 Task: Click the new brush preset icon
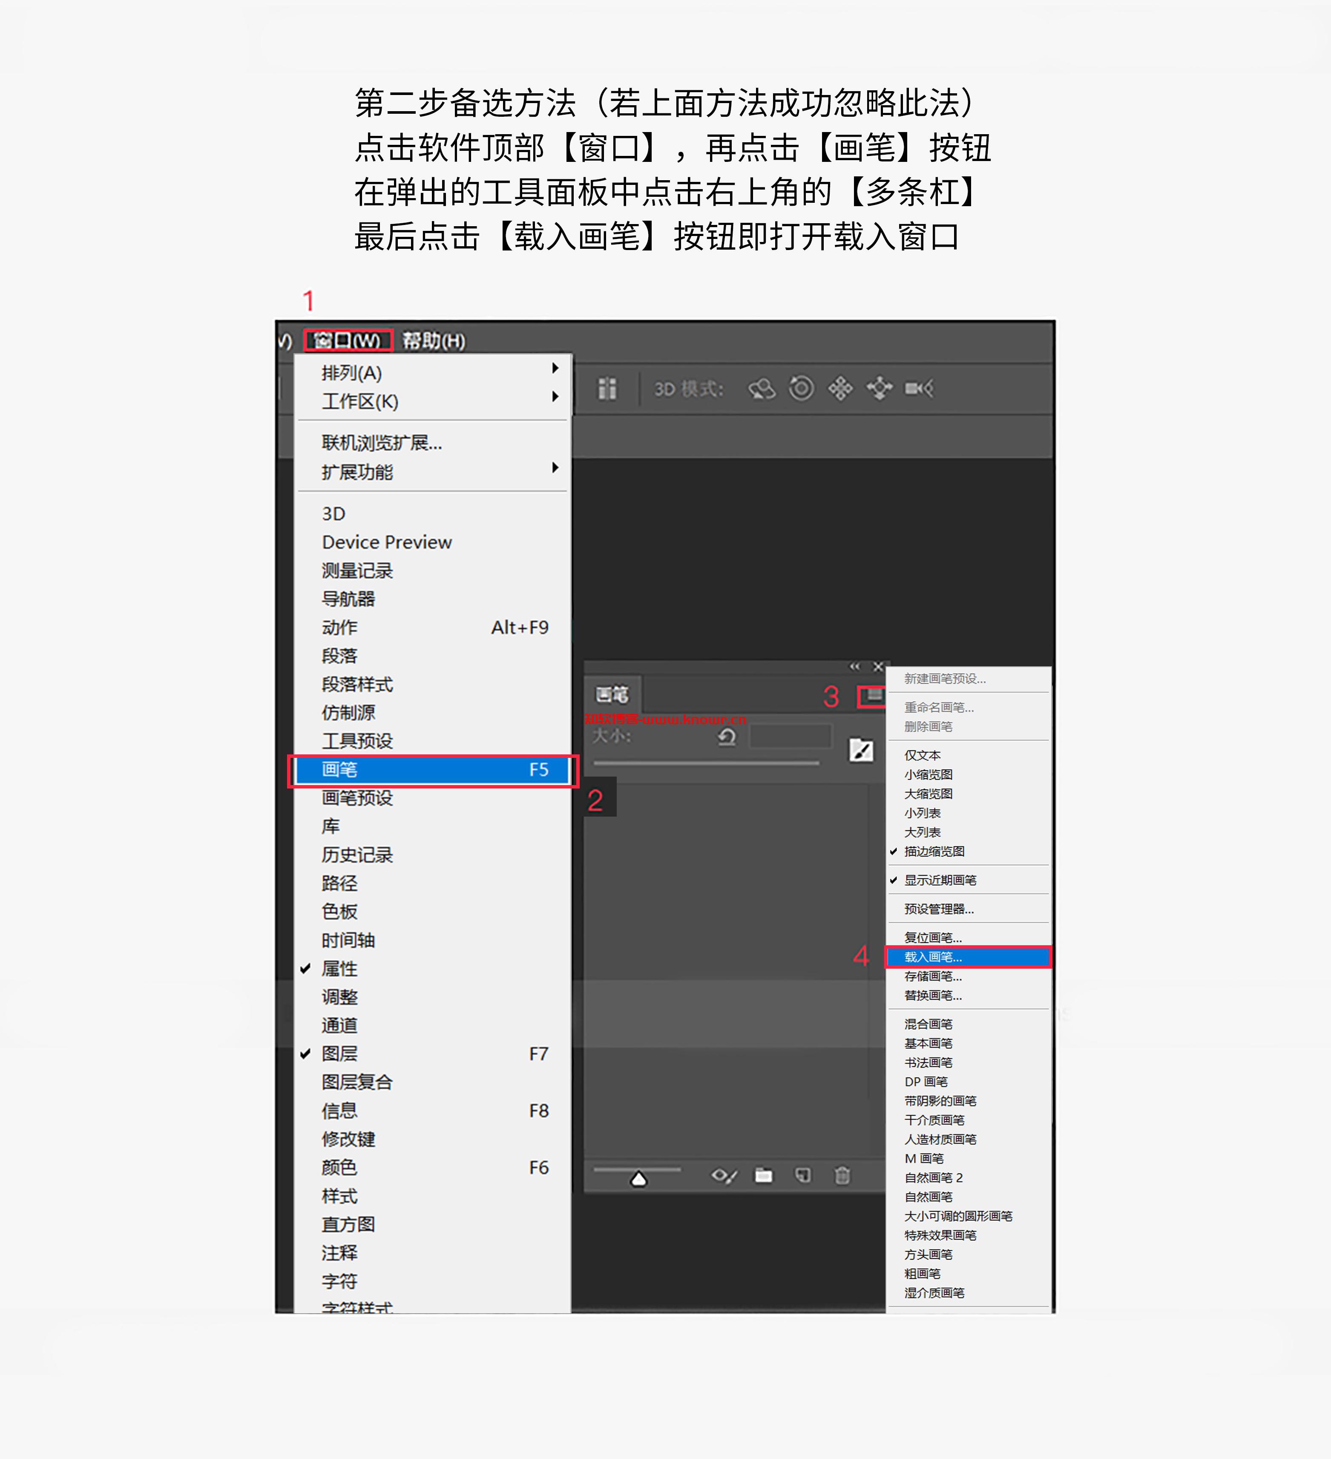pyautogui.click(x=803, y=1174)
